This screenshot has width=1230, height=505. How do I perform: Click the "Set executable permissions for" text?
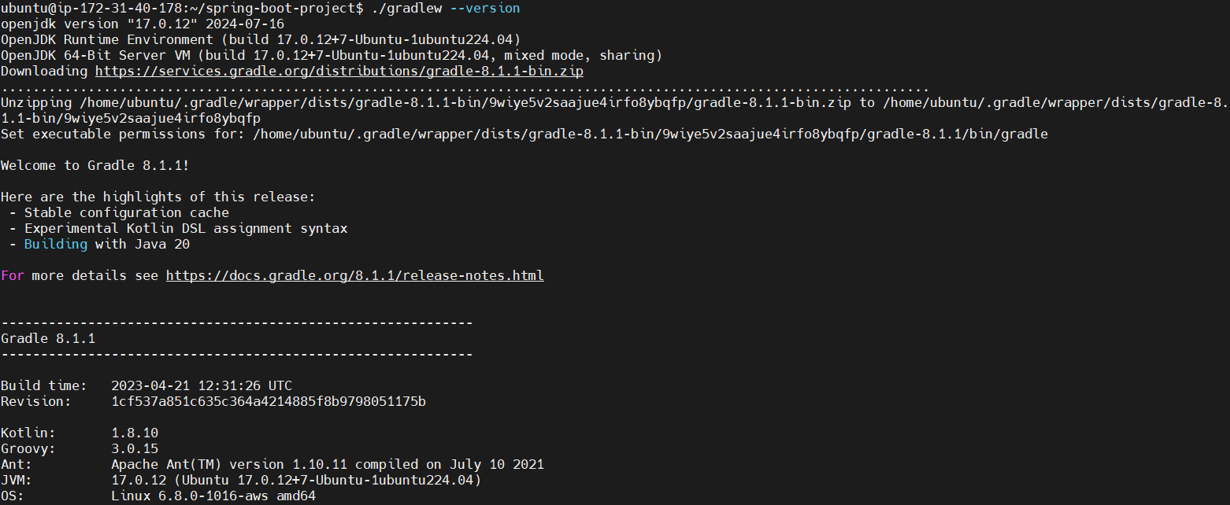122,134
